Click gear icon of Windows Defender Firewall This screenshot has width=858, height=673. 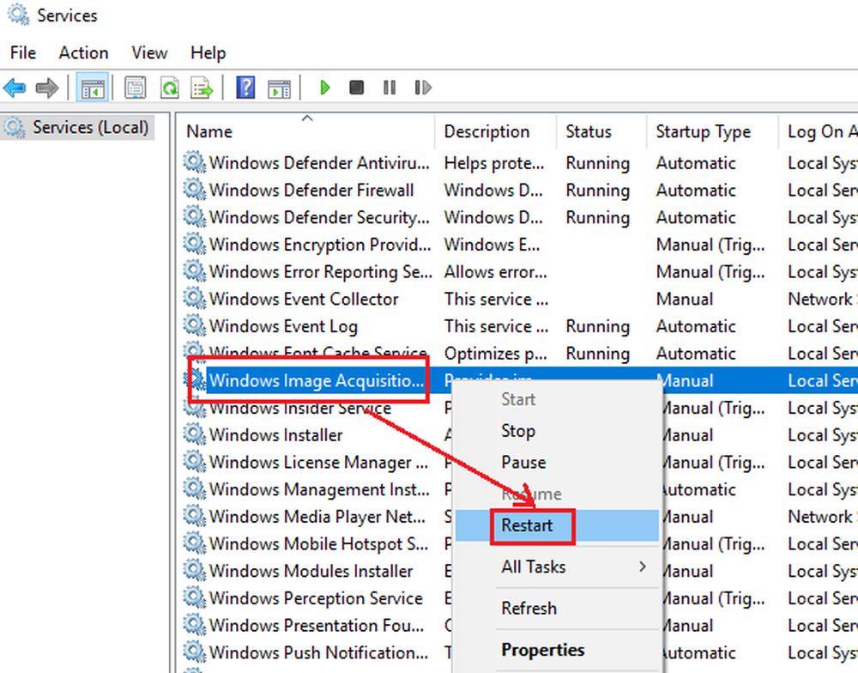(x=194, y=190)
